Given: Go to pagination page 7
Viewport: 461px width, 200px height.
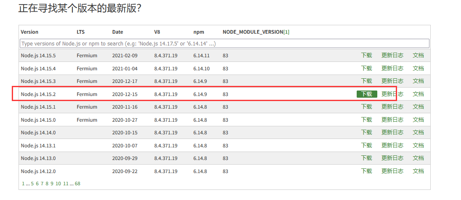Looking at the screenshot, I should pos(42,184).
